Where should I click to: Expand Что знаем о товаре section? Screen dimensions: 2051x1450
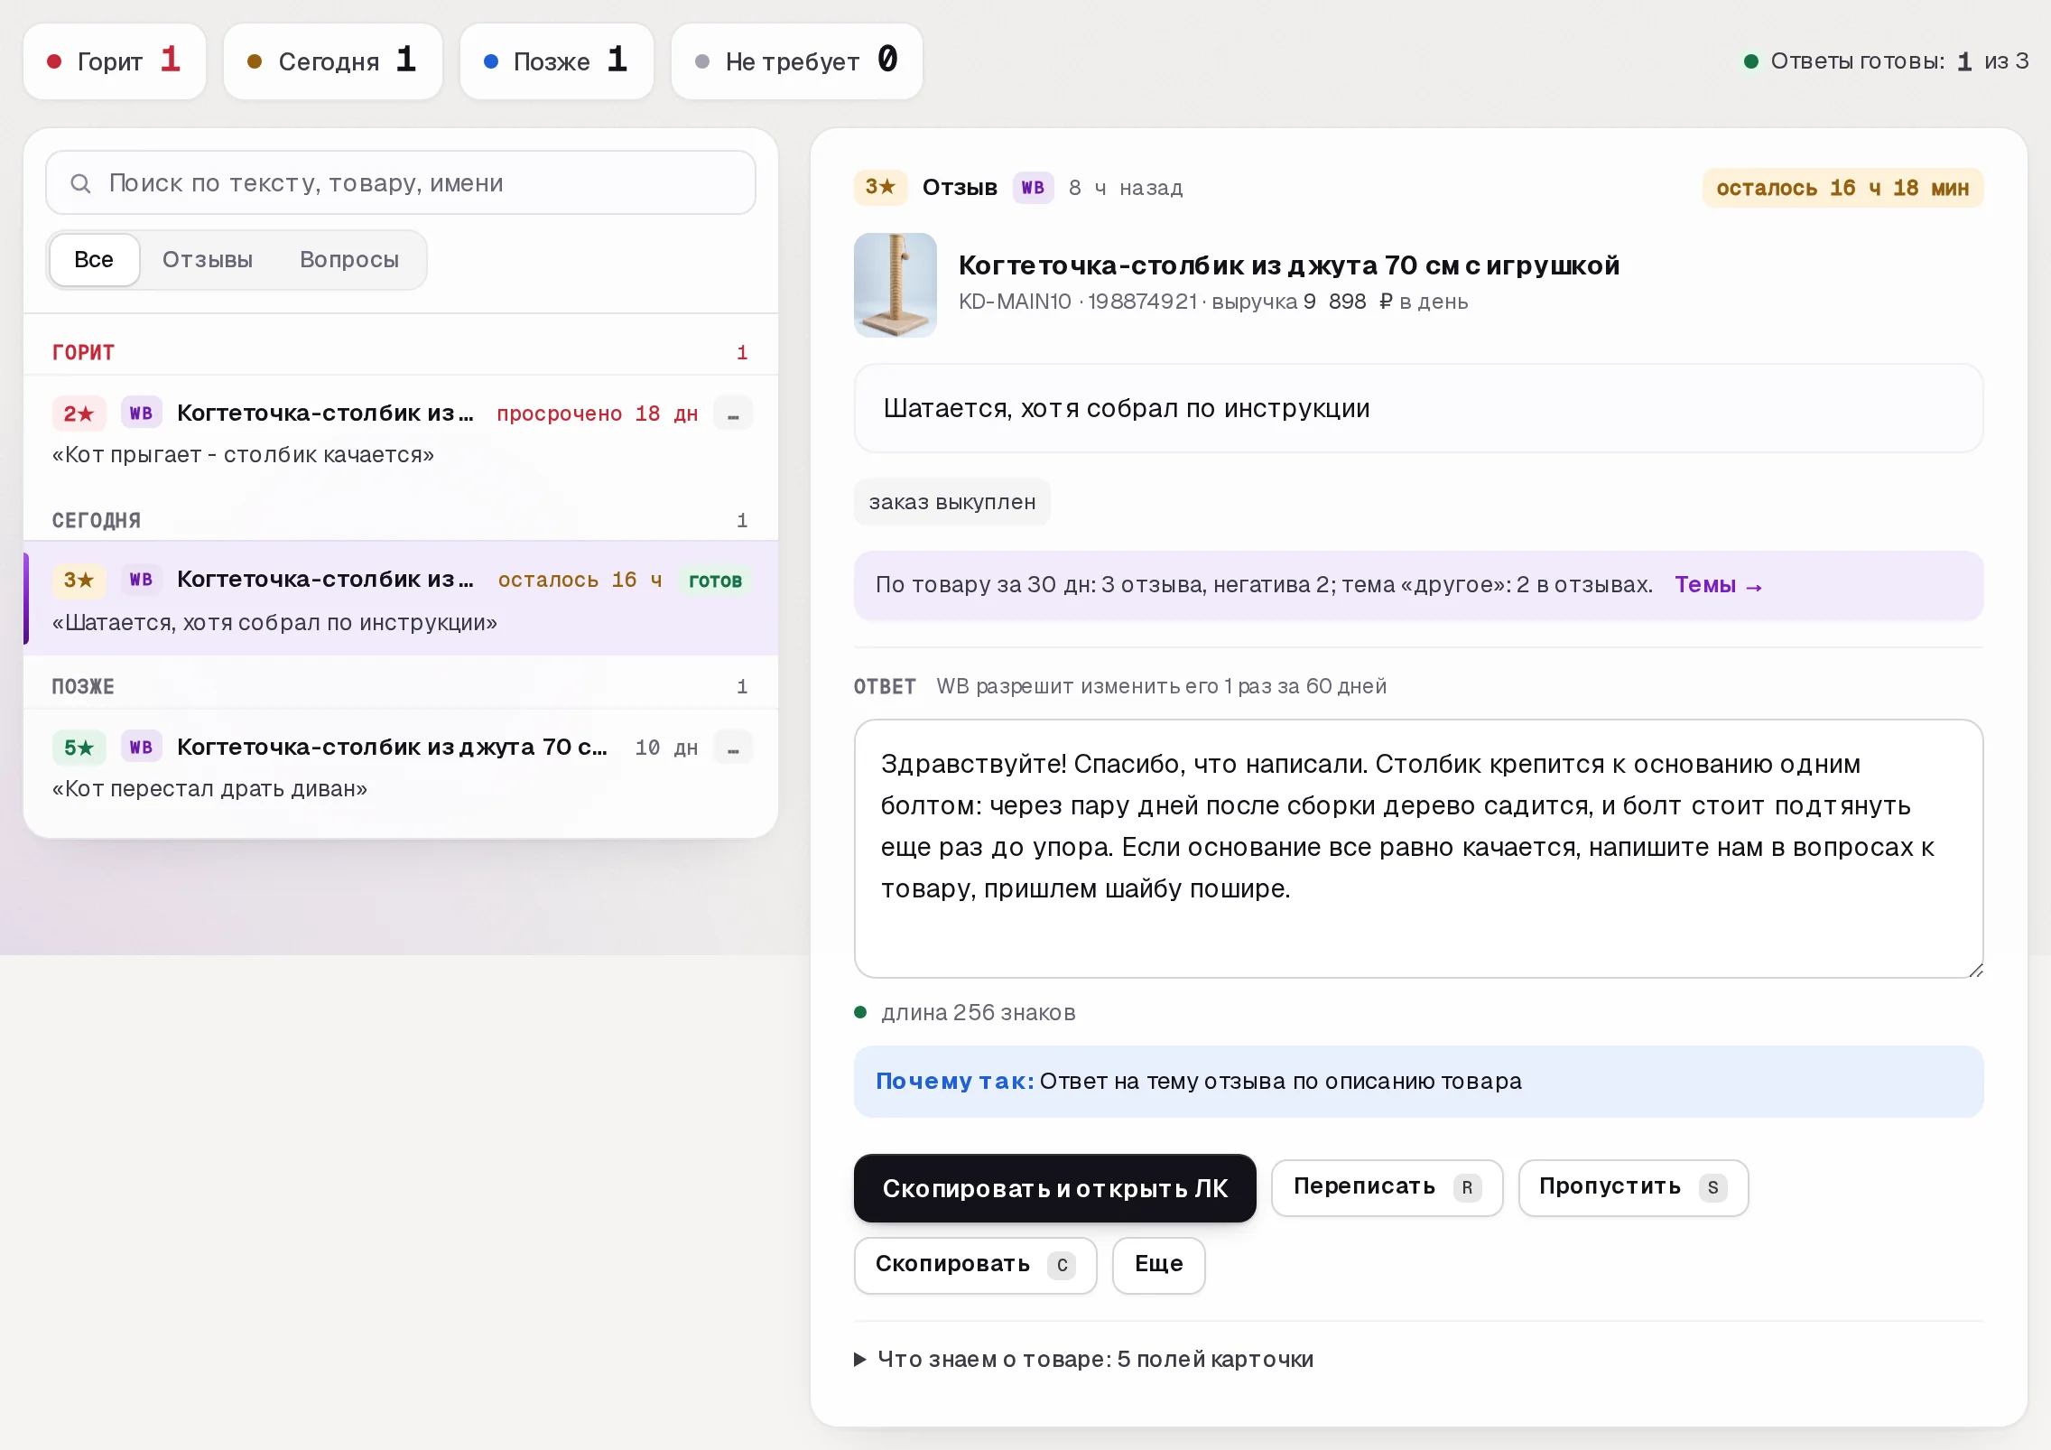coord(1083,1359)
